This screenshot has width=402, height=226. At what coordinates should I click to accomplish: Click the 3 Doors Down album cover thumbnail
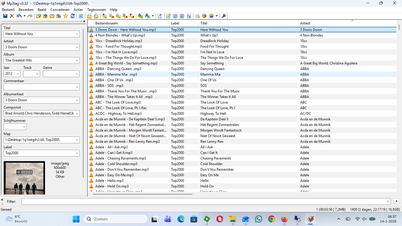click(24, 178)
